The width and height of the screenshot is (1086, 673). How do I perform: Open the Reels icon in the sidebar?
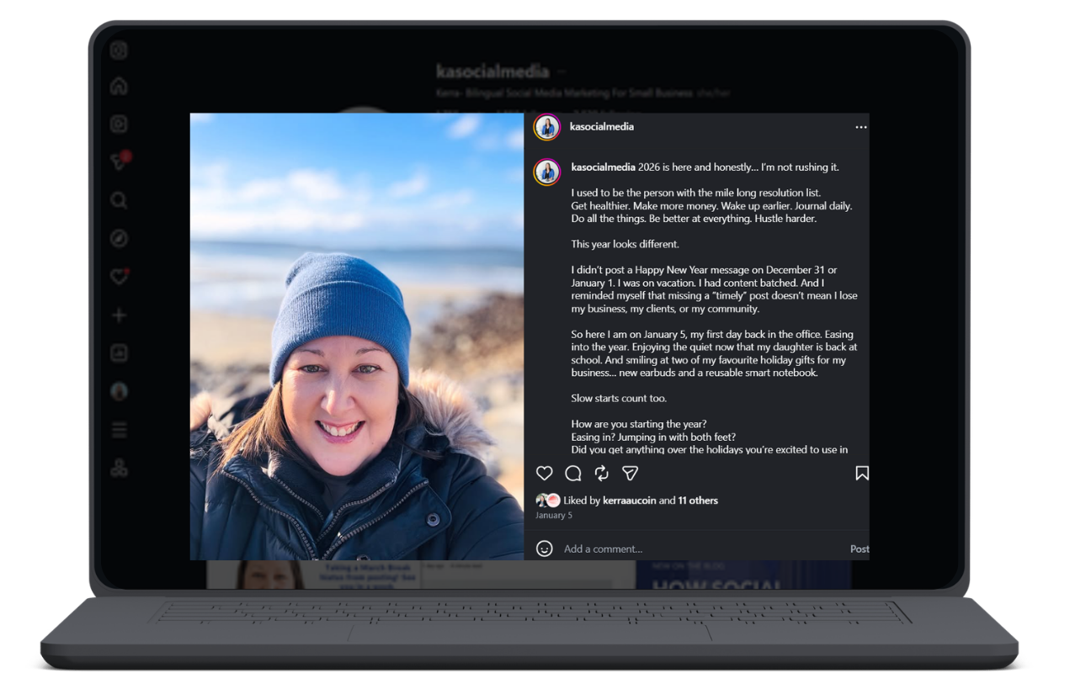(119, 124)
